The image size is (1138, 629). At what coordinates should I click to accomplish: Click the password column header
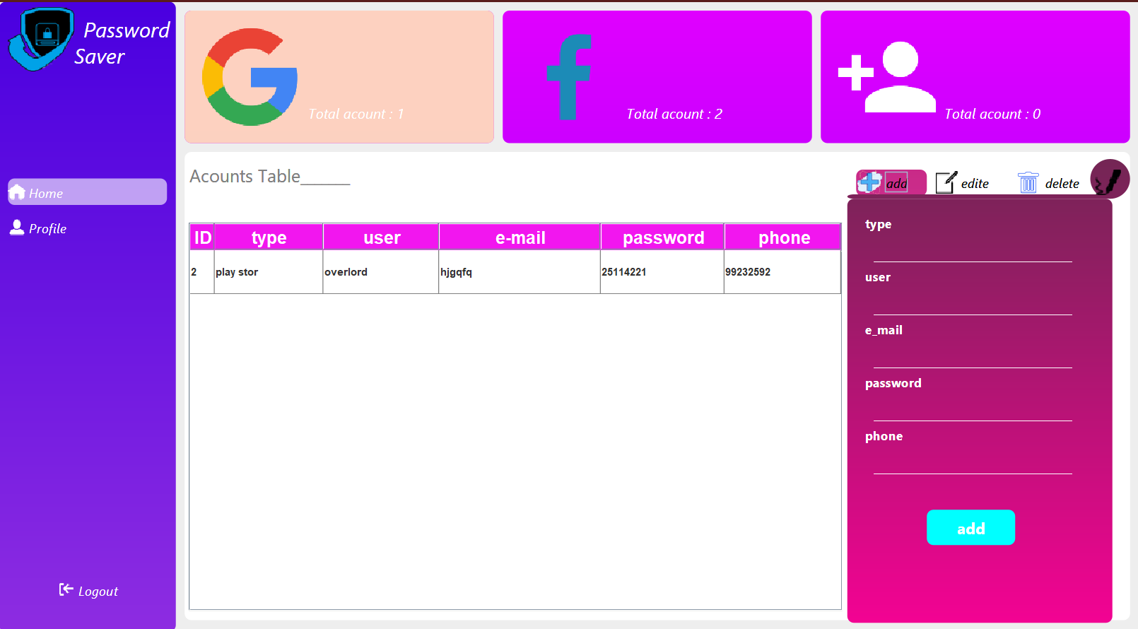click(x=663, y=237)
